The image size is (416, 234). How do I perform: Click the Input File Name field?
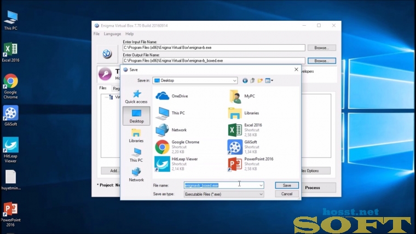(x=214, y=48)
